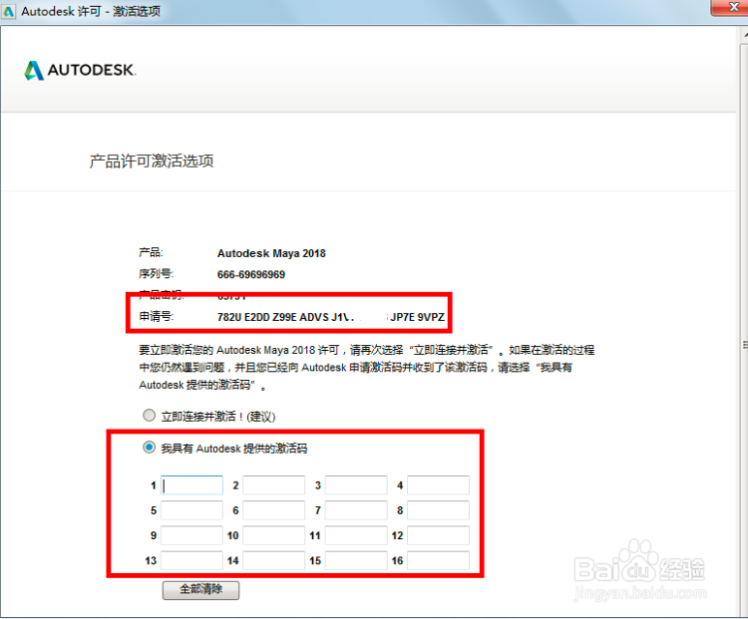
Task: Click activation code field 6
Action: [x=274, y=510]
